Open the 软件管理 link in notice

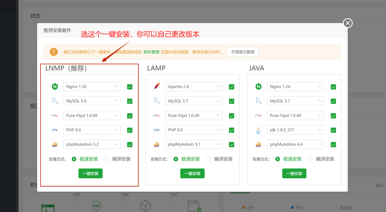151,52
